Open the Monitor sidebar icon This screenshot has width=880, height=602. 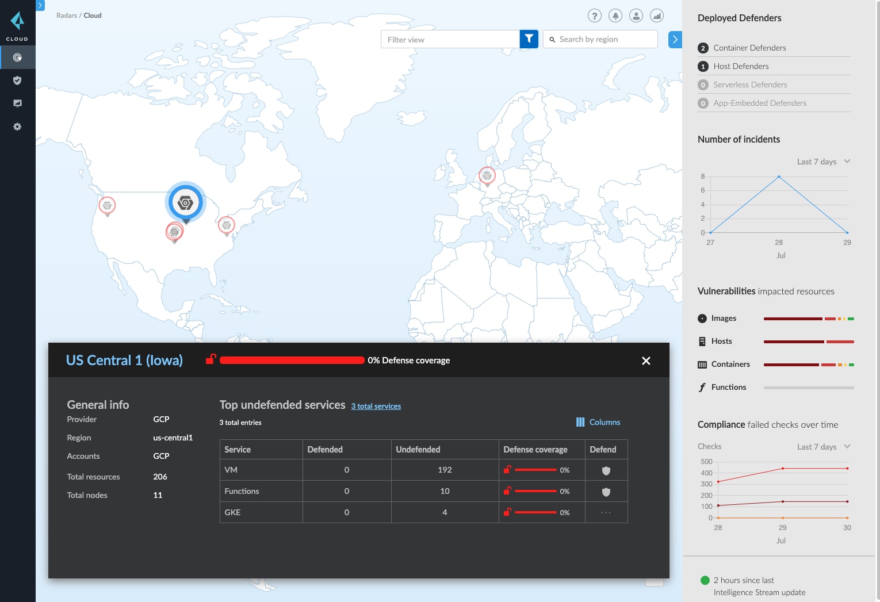click(x=17, y=103)
